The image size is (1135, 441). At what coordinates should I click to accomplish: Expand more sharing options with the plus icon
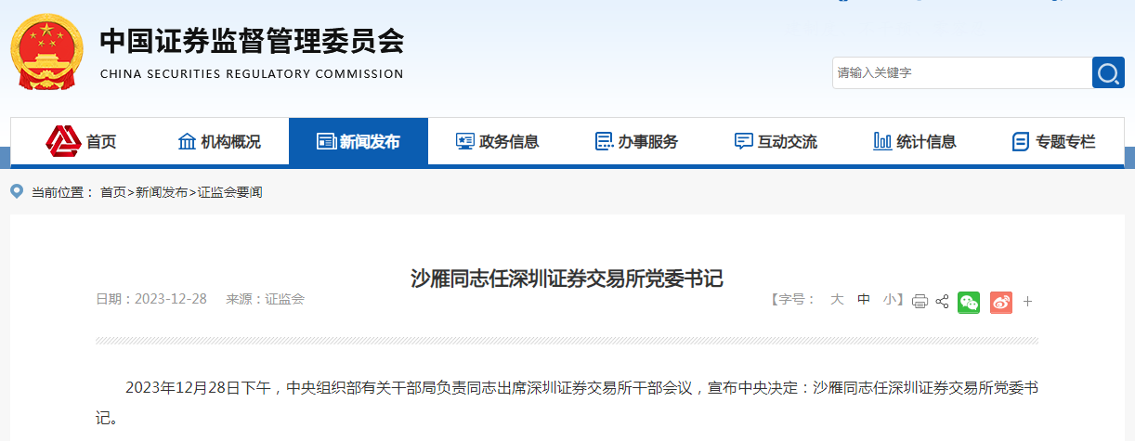1027,301
